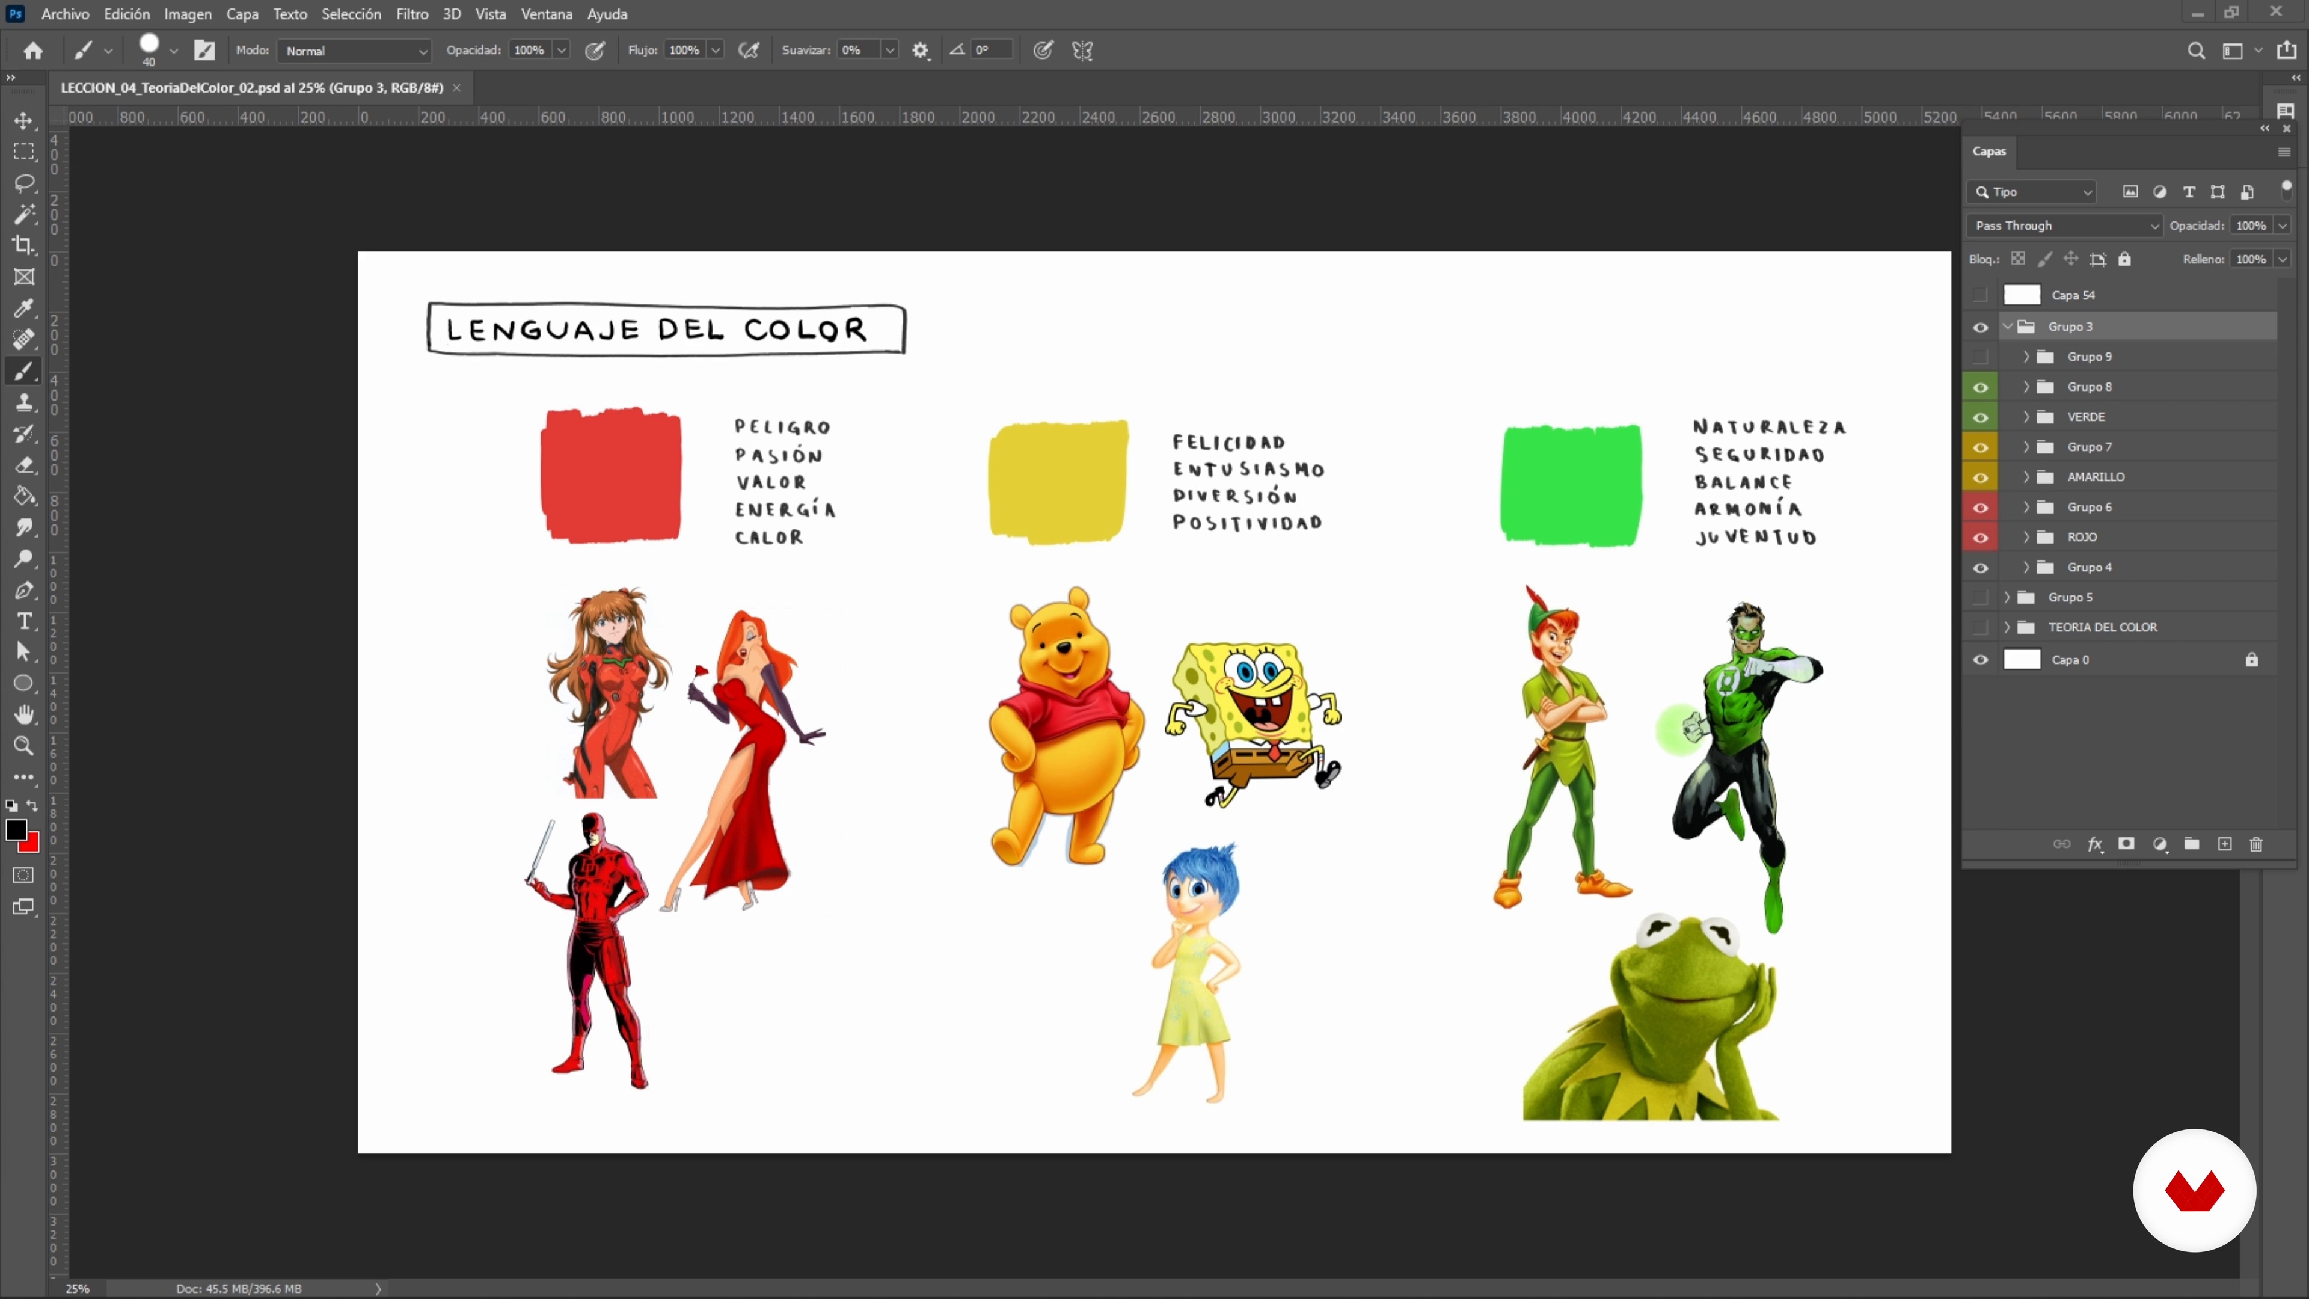Select the Ellipse shape tool
Viewport: 2309px width, 1299px height.
pyautogui.click(x=24, y=683)
